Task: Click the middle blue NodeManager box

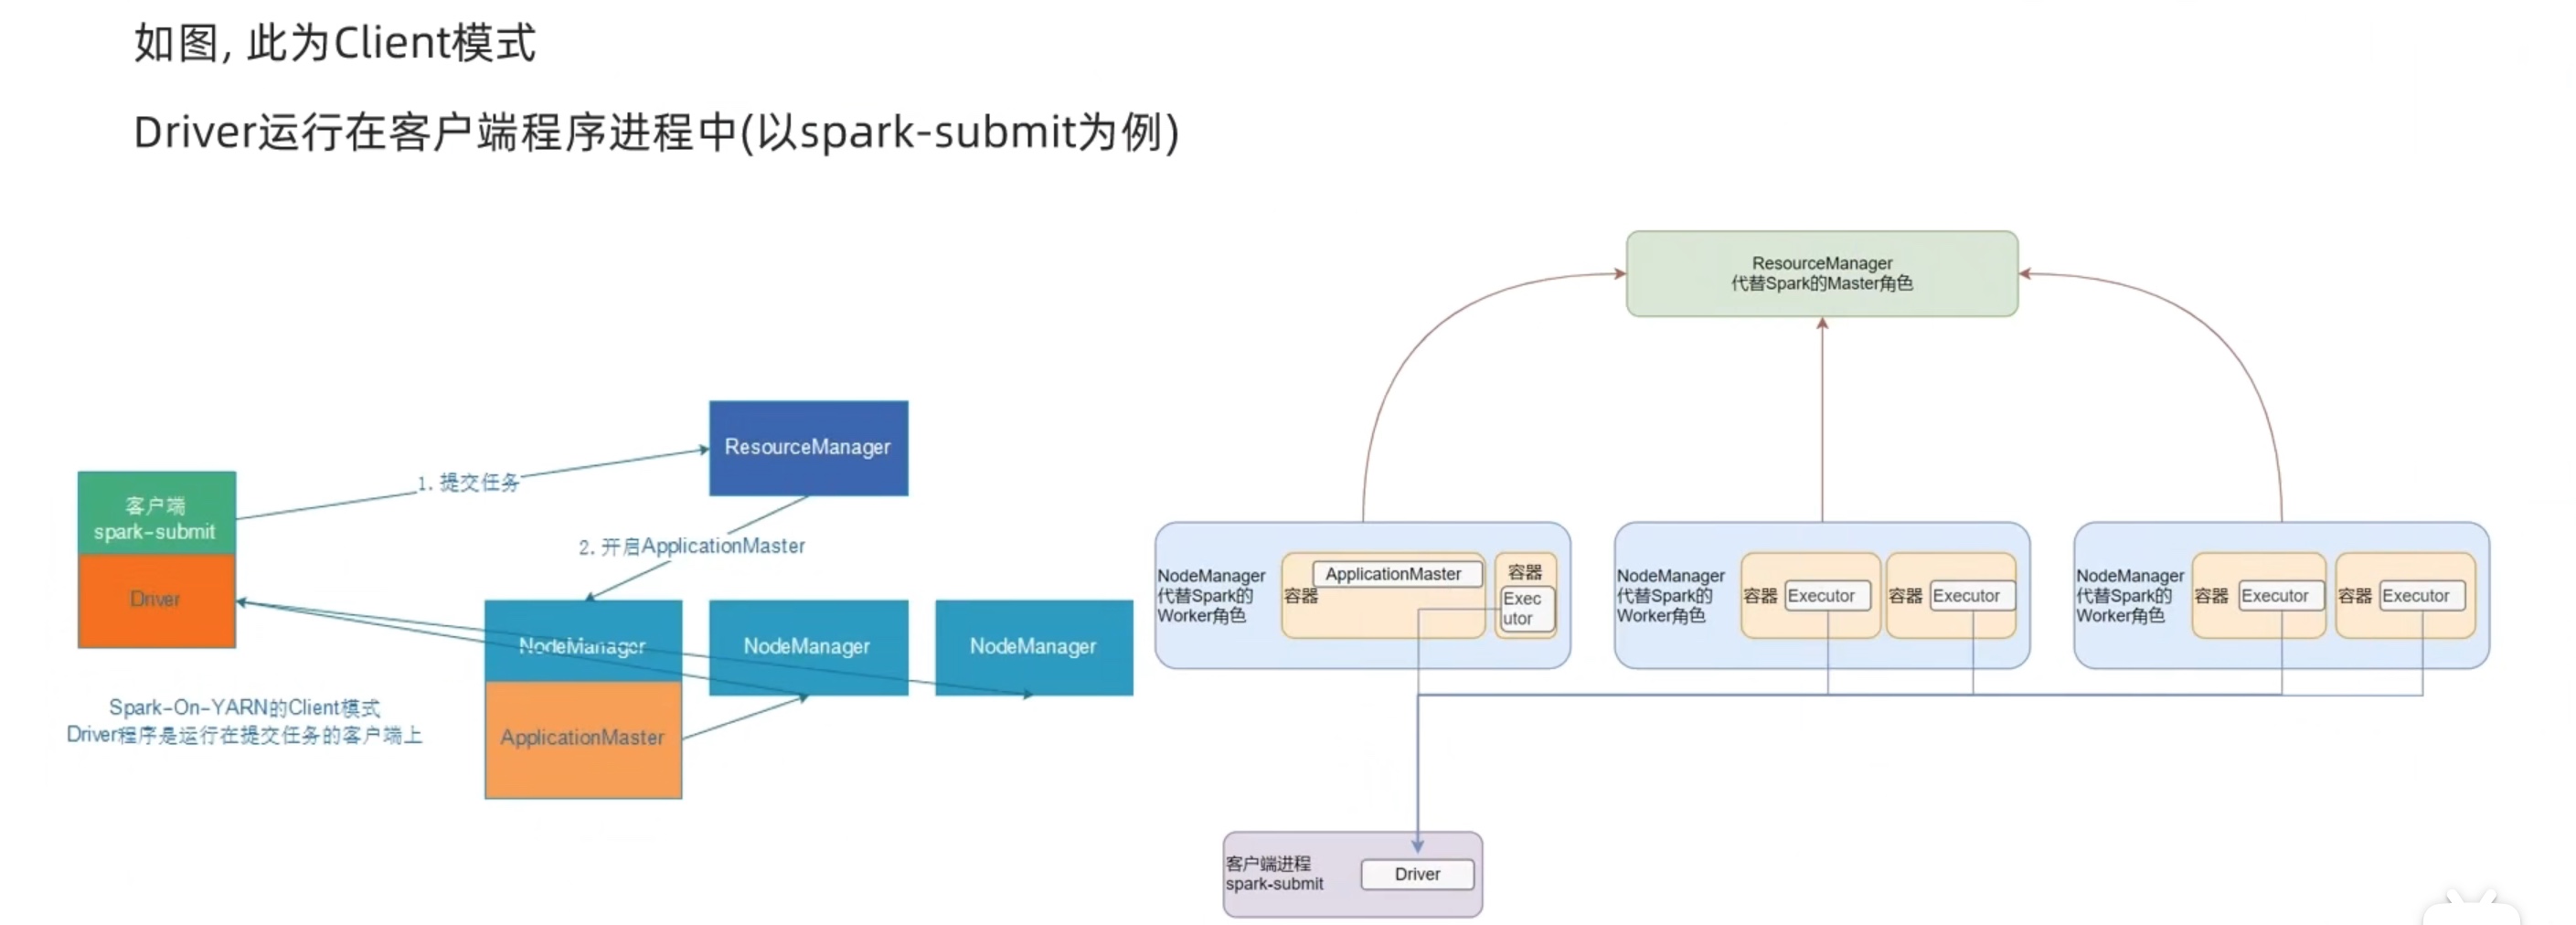Action: 808,646
